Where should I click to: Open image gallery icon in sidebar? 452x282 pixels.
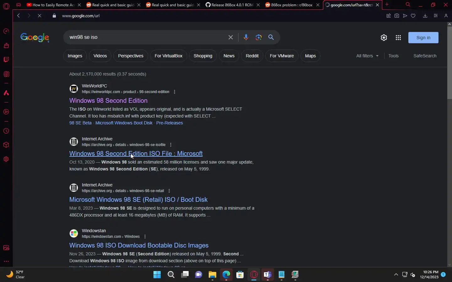pos(6,248)
